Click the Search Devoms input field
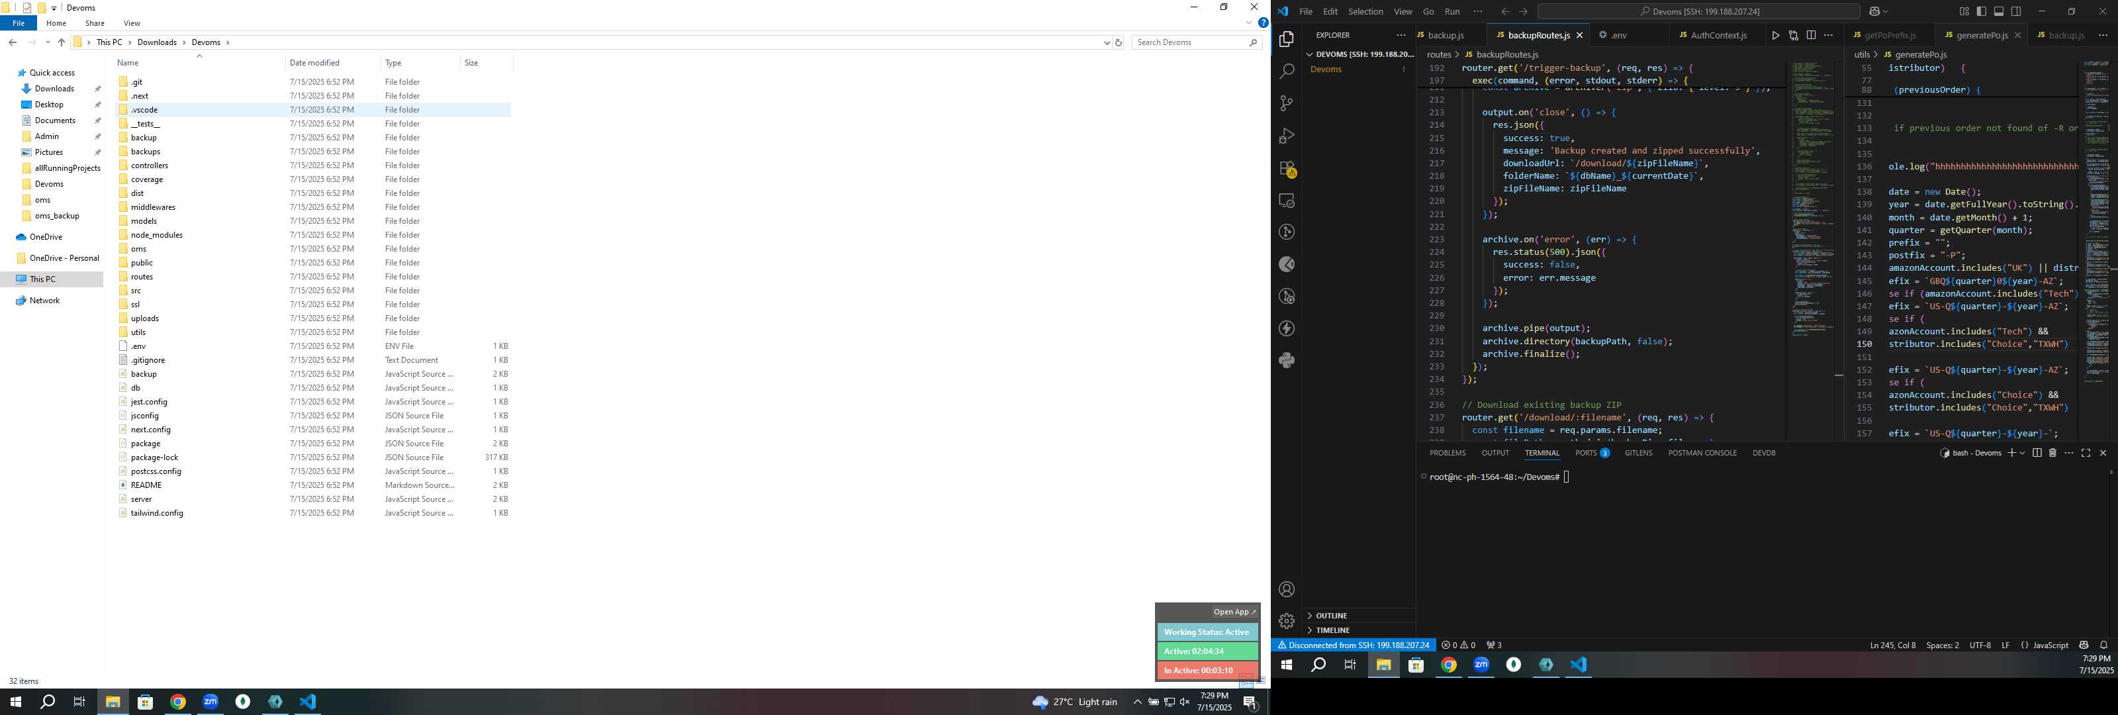Viewport: 2118px width, 715px height. pos(1196,42)
